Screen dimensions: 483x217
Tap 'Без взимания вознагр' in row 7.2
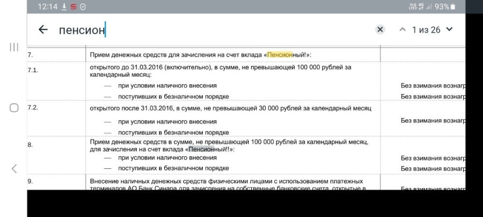[x=433, y=121]
